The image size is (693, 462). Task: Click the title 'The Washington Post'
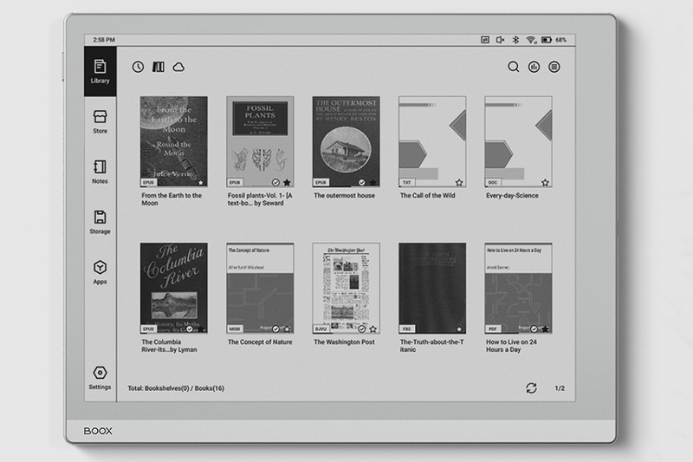click(344, 342)
